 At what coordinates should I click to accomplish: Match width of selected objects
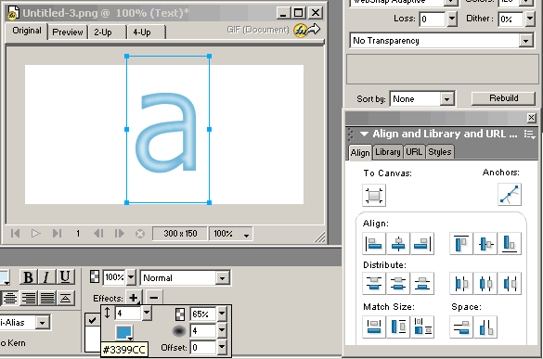point(374,327)
